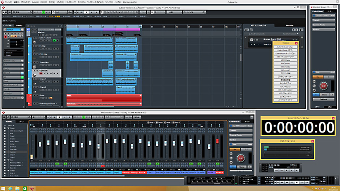Image resolution: width=340 pixels, height=191 pixels.
Task: Click the 0:00:00:00 time display
Action: [299, 127]
